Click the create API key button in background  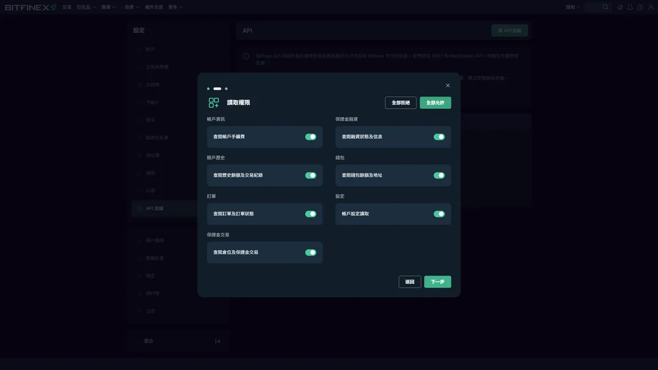[x=510, y=30]
